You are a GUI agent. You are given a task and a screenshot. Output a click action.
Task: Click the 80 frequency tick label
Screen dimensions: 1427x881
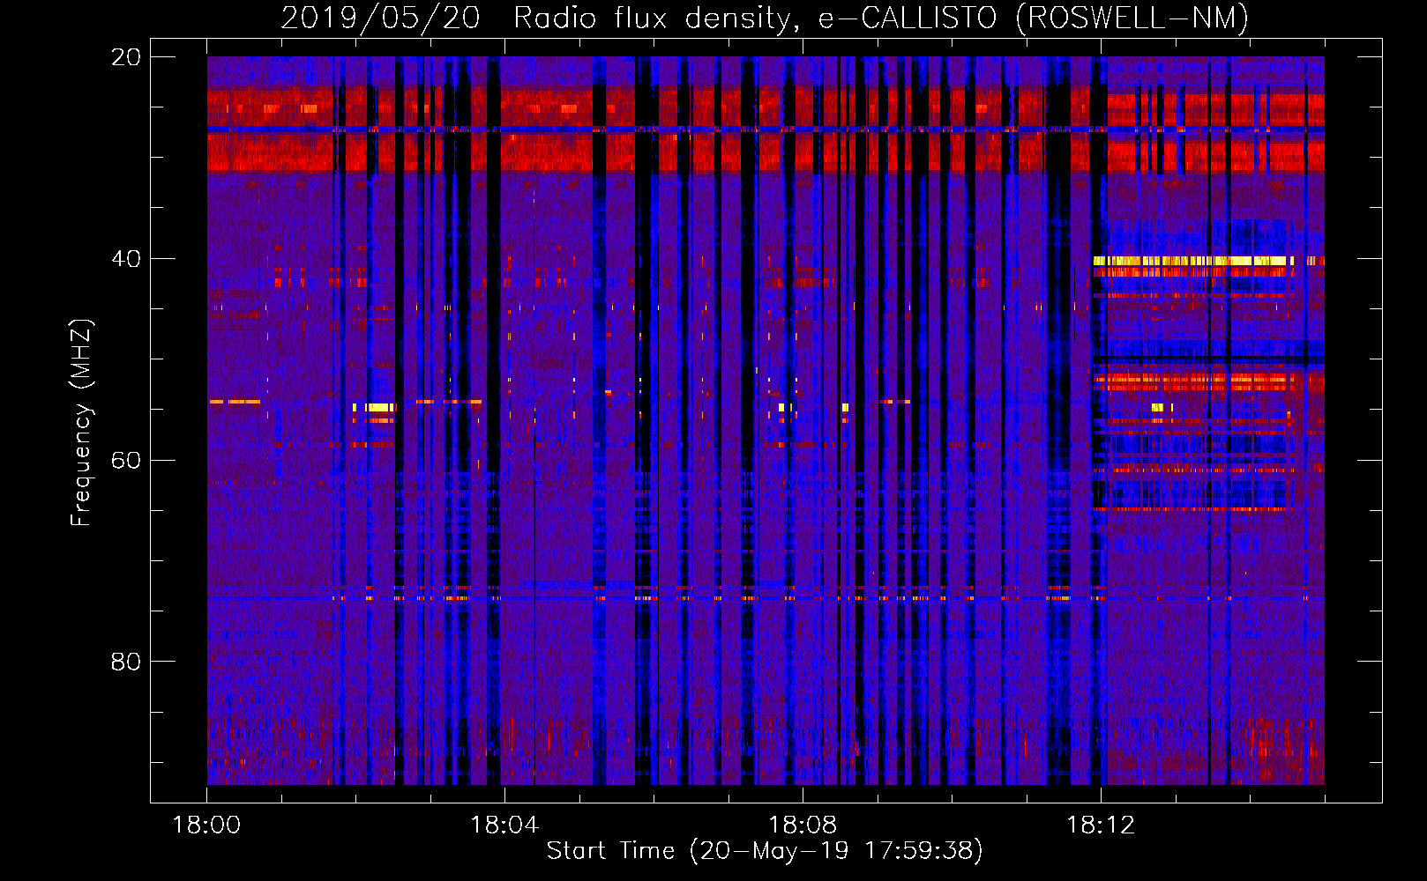click(x=126, y=662)
